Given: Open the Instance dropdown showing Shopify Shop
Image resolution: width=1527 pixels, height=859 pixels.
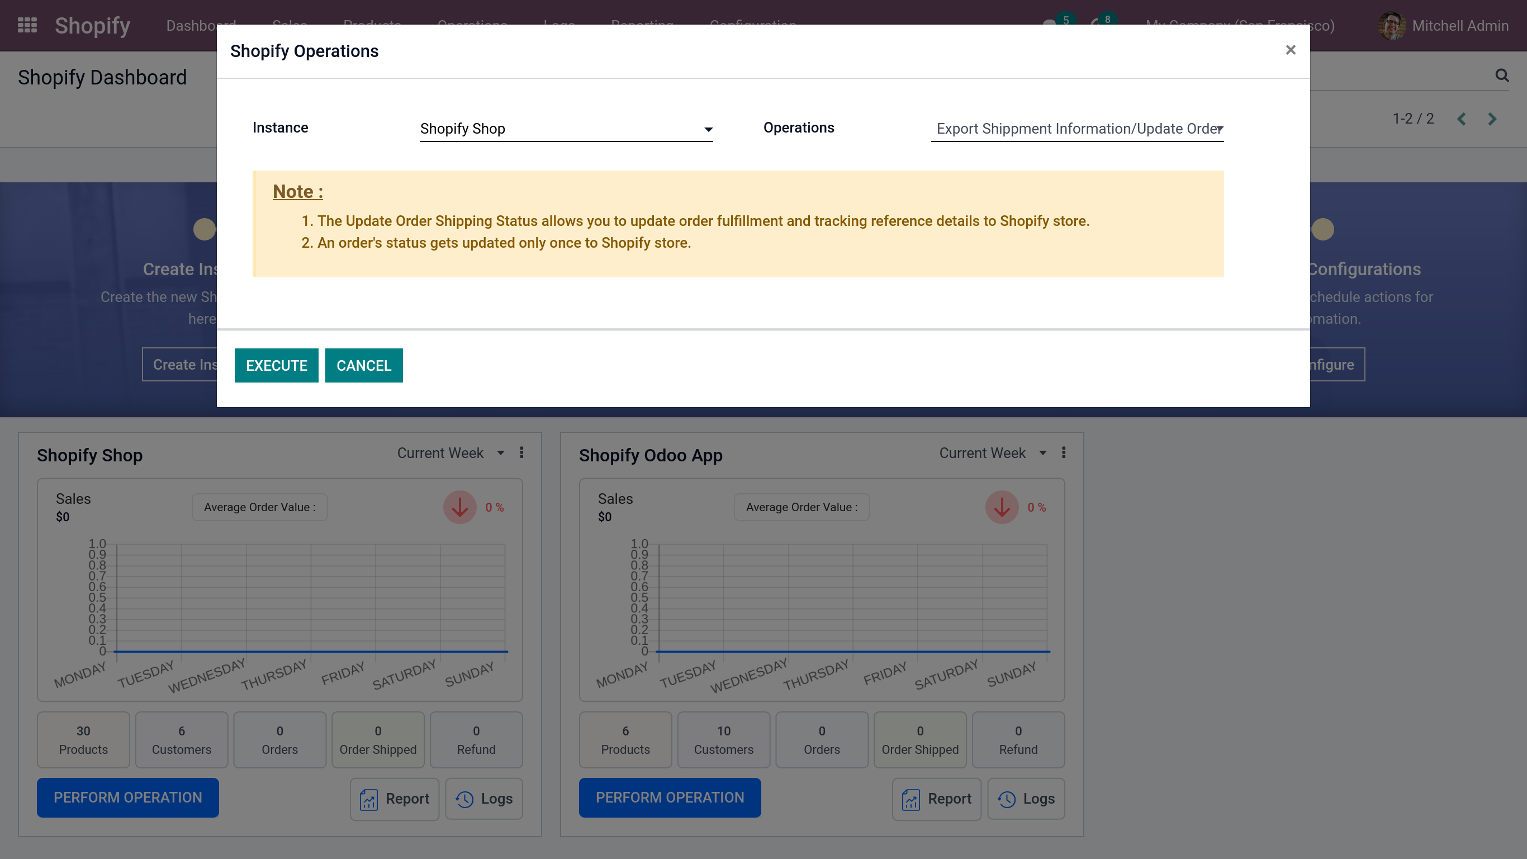Looking at the screenshot, I should pyautogui.click(x=566, y=129).
